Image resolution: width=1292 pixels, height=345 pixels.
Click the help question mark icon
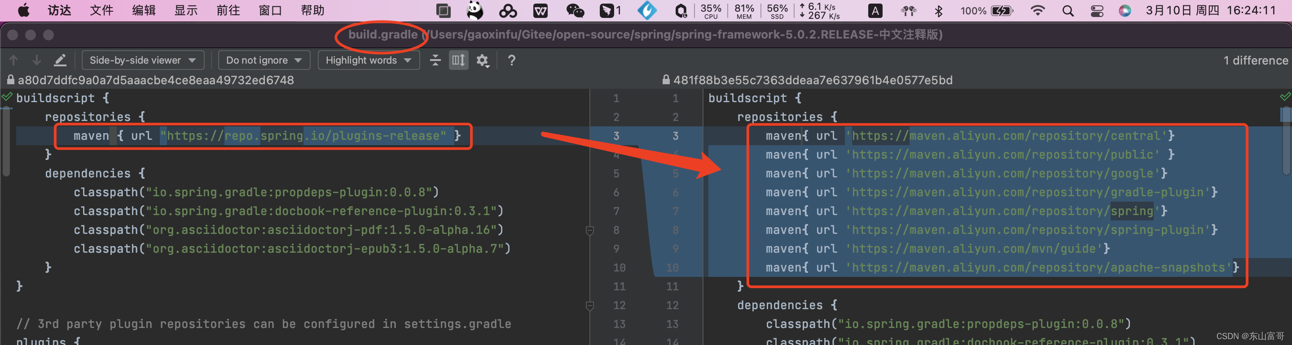point(512,60)
